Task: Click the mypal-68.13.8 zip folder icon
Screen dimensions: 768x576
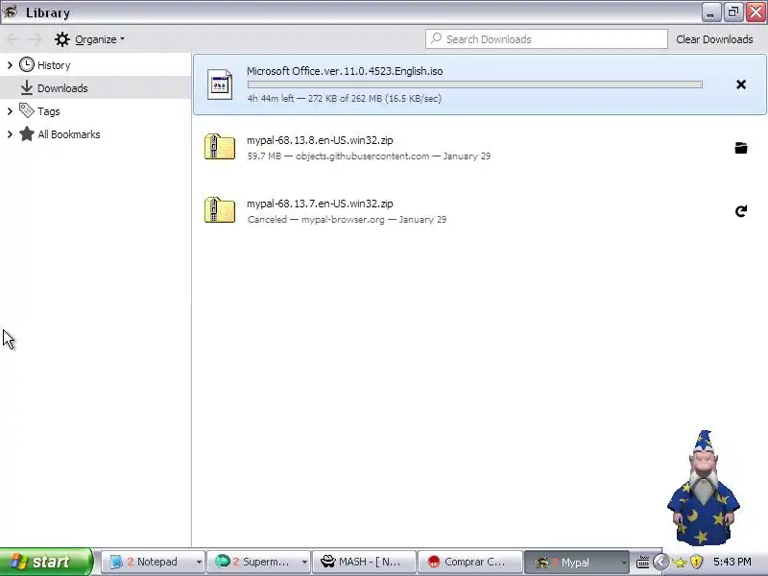Action: coord(220,147)
